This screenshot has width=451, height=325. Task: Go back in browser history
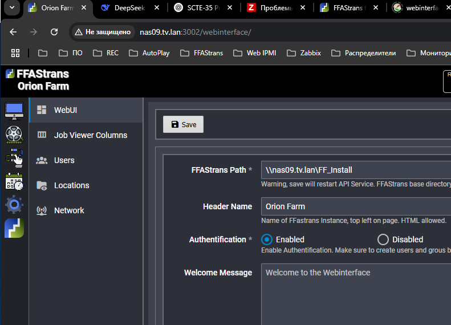pos(13,32)
